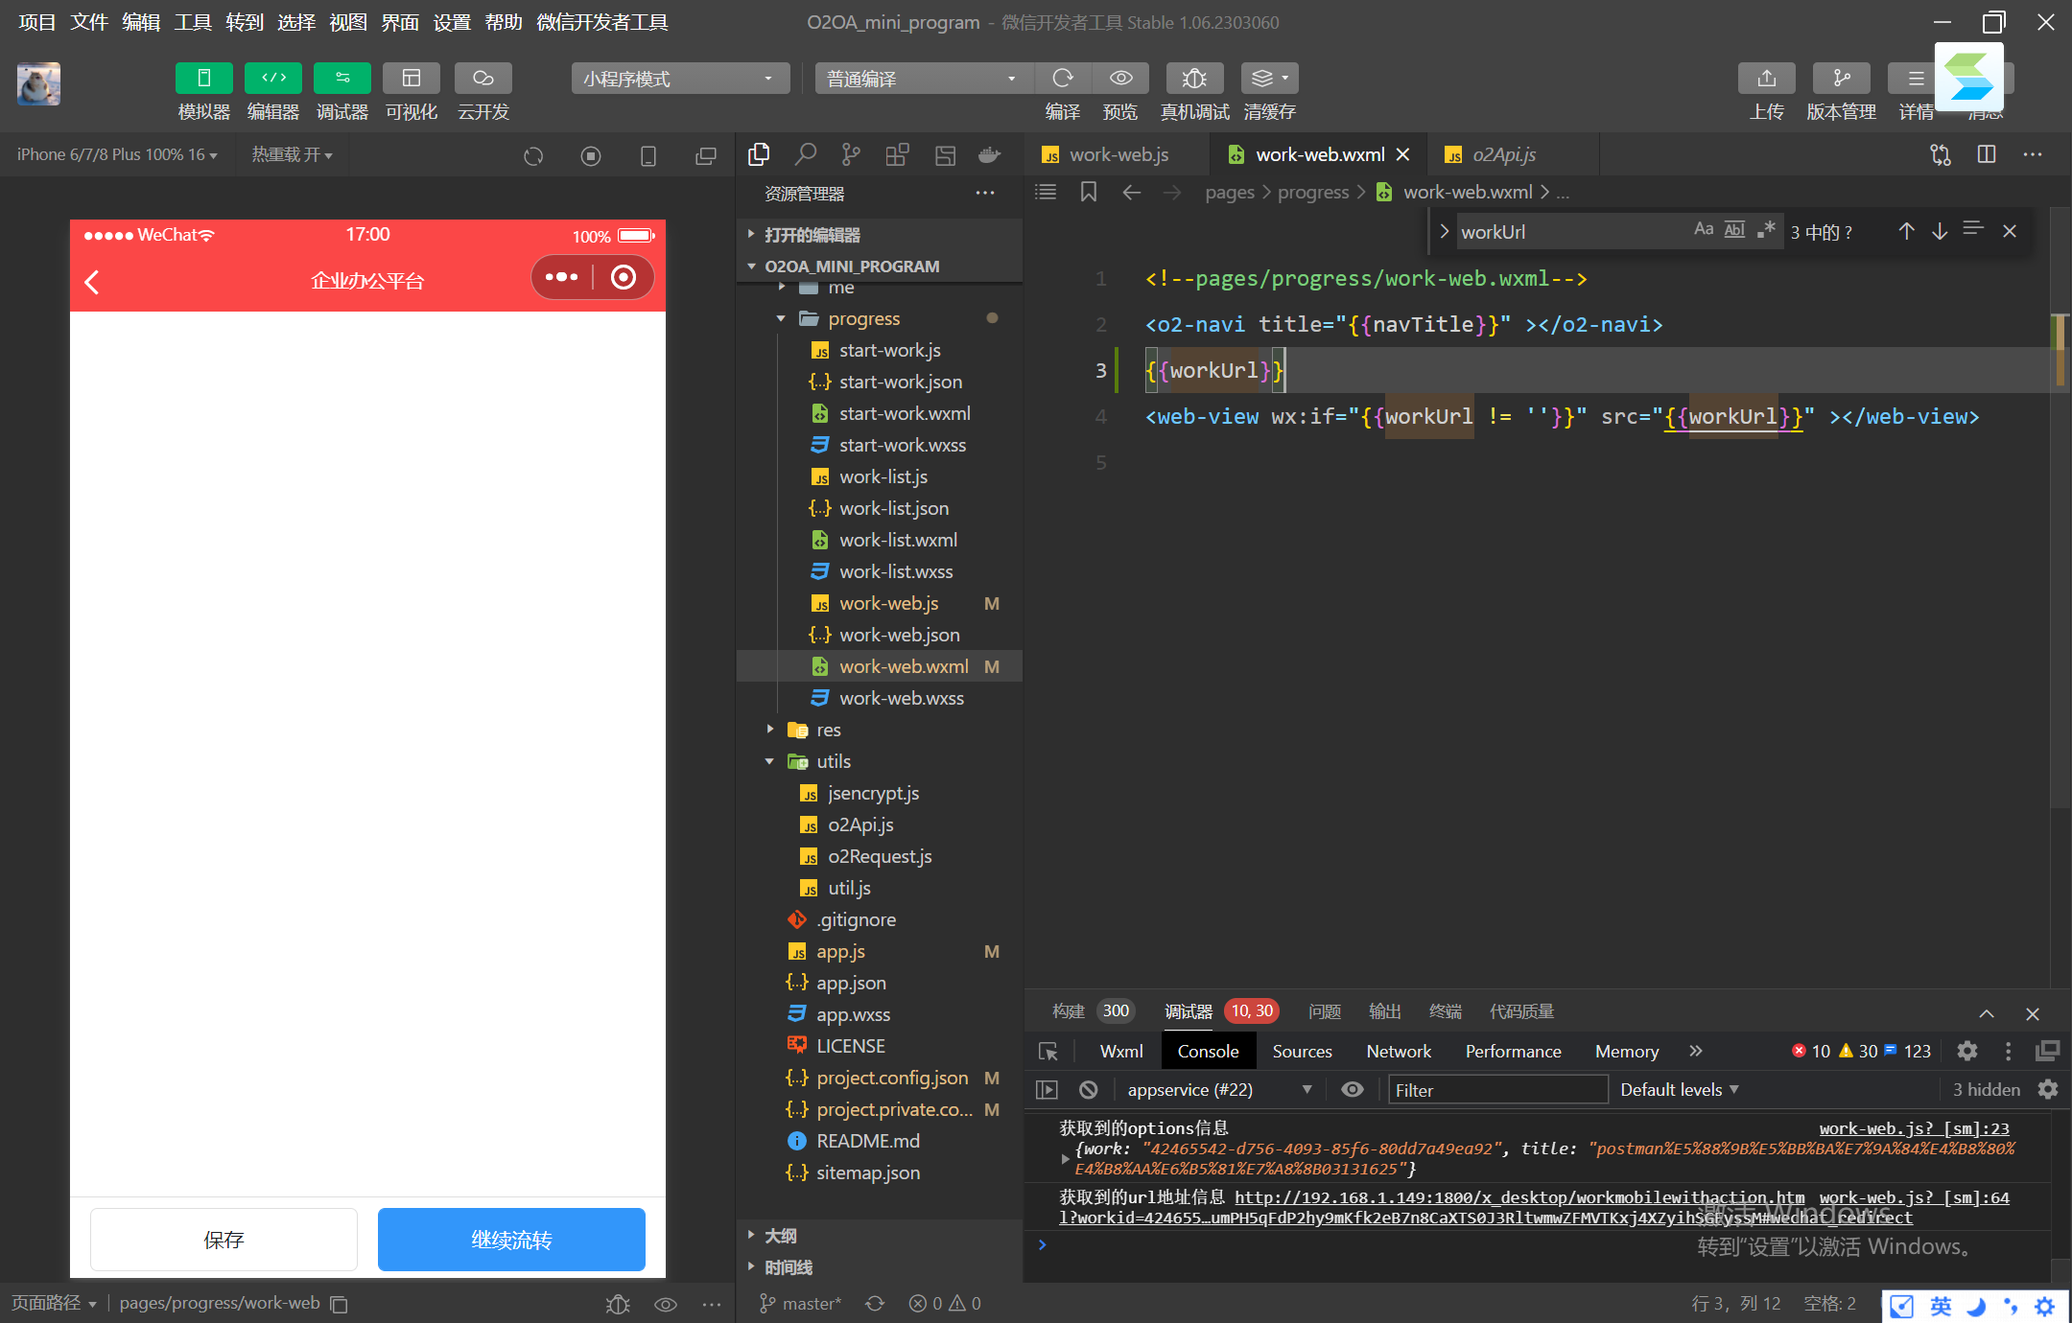Screen dimensions: 2072x1323
Task: Click the console Filter input field
Action: [x=1496, y=1090]
